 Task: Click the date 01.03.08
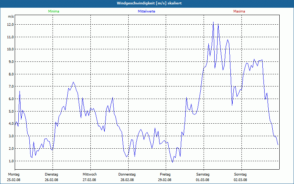point(202,180)
